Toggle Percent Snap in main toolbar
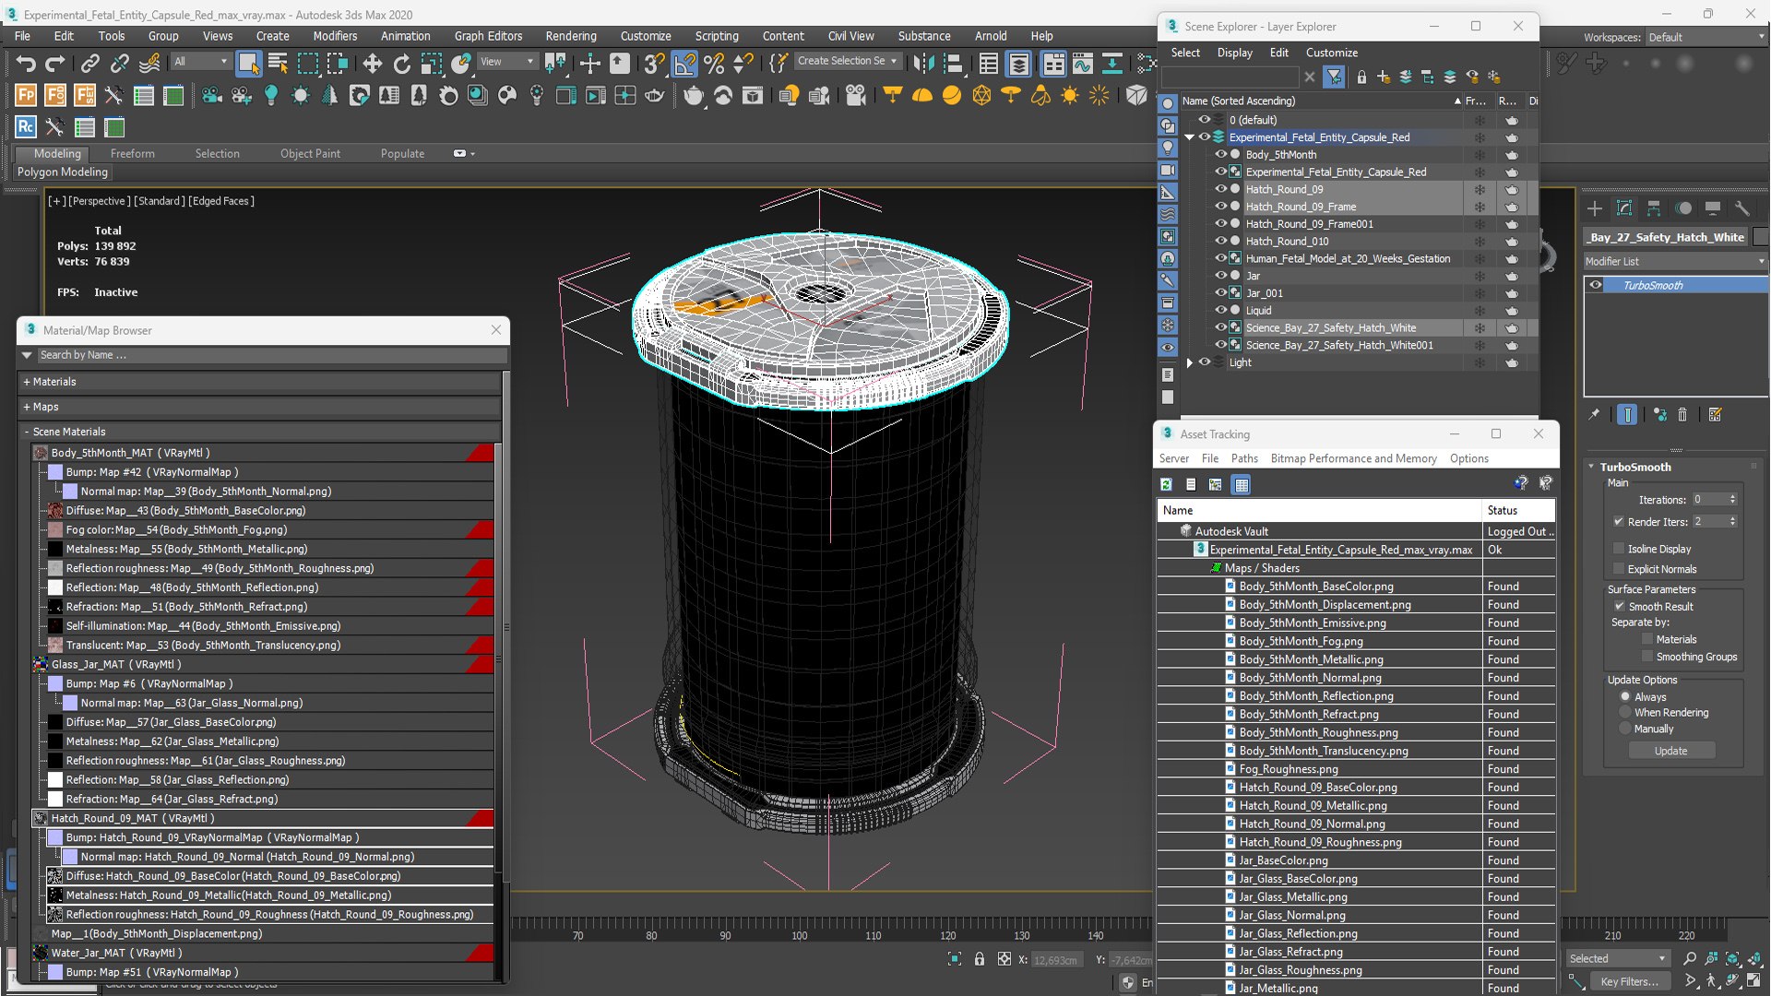This screenshot has height=996, width=1771. (714, 63)
